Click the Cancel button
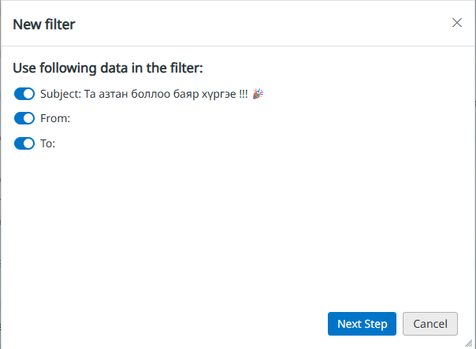This screenshot has width=476, height=349. point(430,324)
